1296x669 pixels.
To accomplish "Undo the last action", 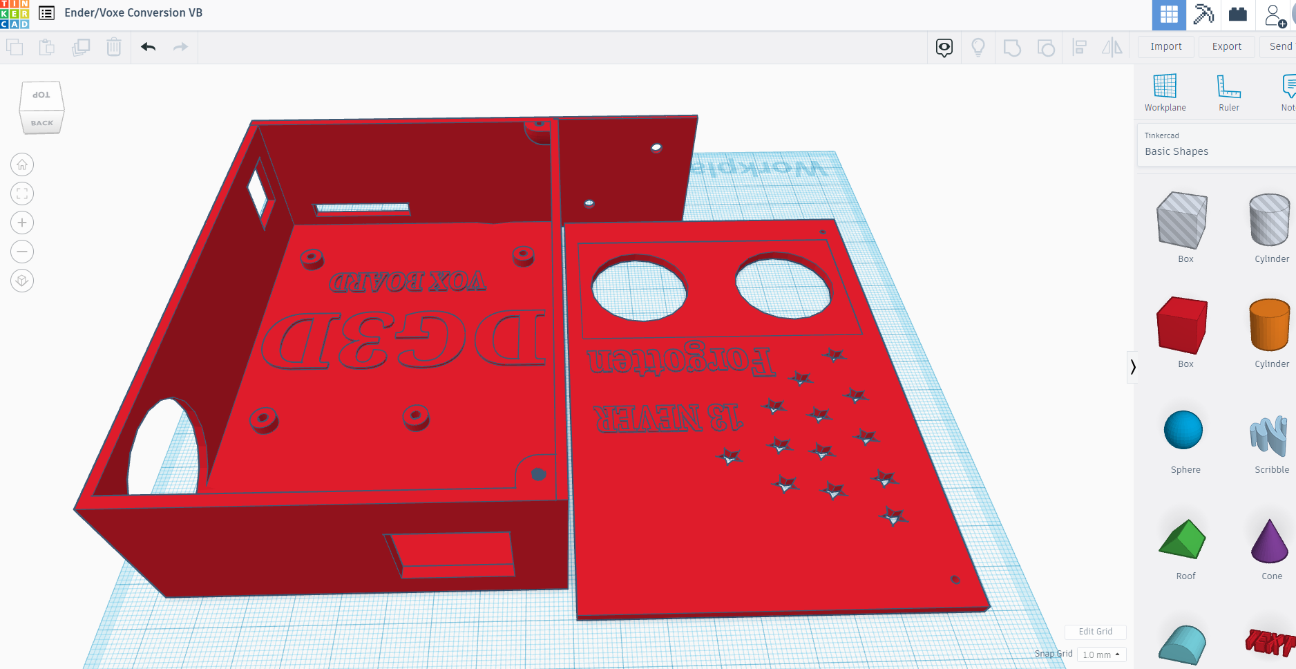I will tap(148, 47).
